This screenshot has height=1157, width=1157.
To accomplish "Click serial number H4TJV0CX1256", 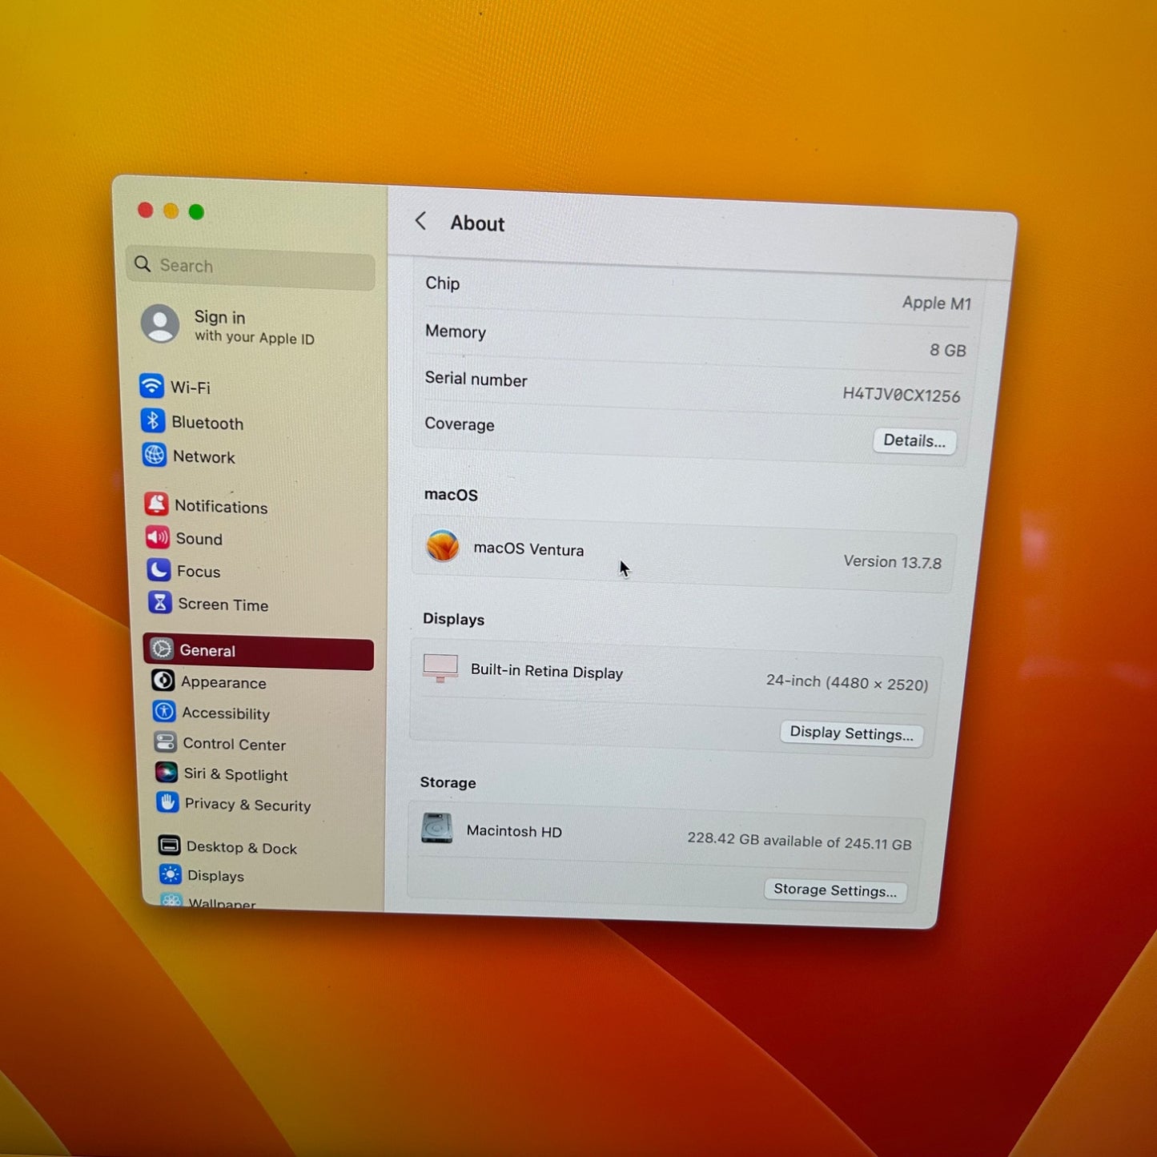I will pos(901,395).
